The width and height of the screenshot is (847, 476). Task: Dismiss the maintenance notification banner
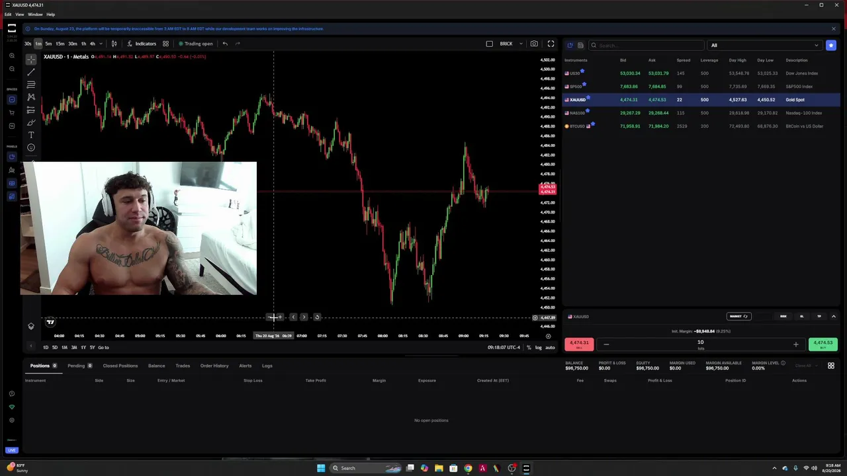[833, 28]
